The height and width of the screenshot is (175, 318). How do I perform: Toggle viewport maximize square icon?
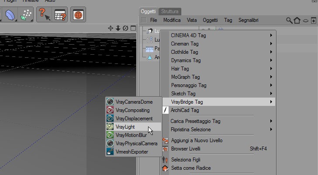133,28
